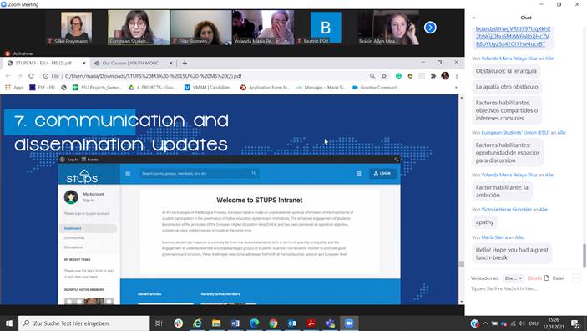Select Beatriz ESU participant tile

coord(326,28)
